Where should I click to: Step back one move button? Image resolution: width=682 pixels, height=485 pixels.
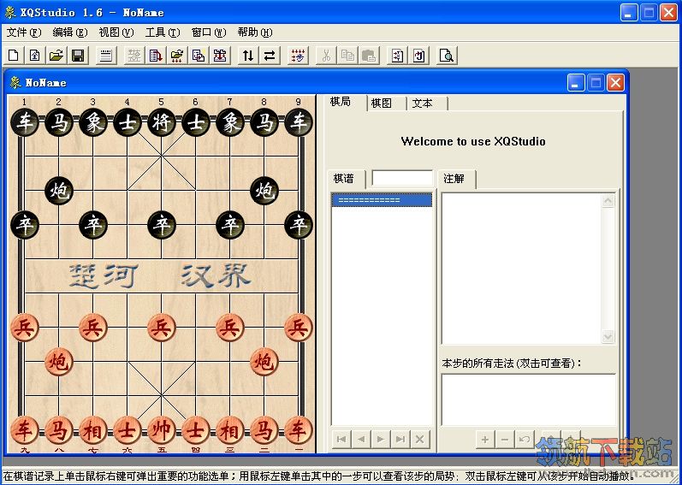[361, 440]
